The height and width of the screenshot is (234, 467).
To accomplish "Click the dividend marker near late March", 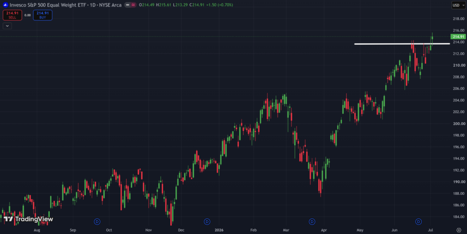I will pos(312,222).
